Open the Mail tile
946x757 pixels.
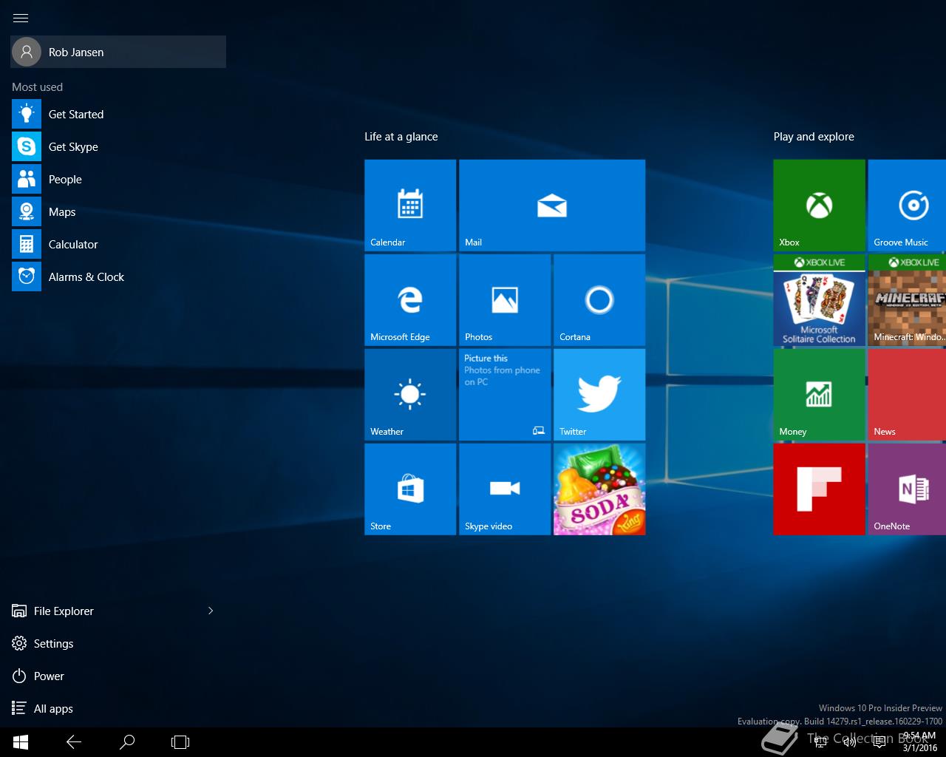pos(552,206)
